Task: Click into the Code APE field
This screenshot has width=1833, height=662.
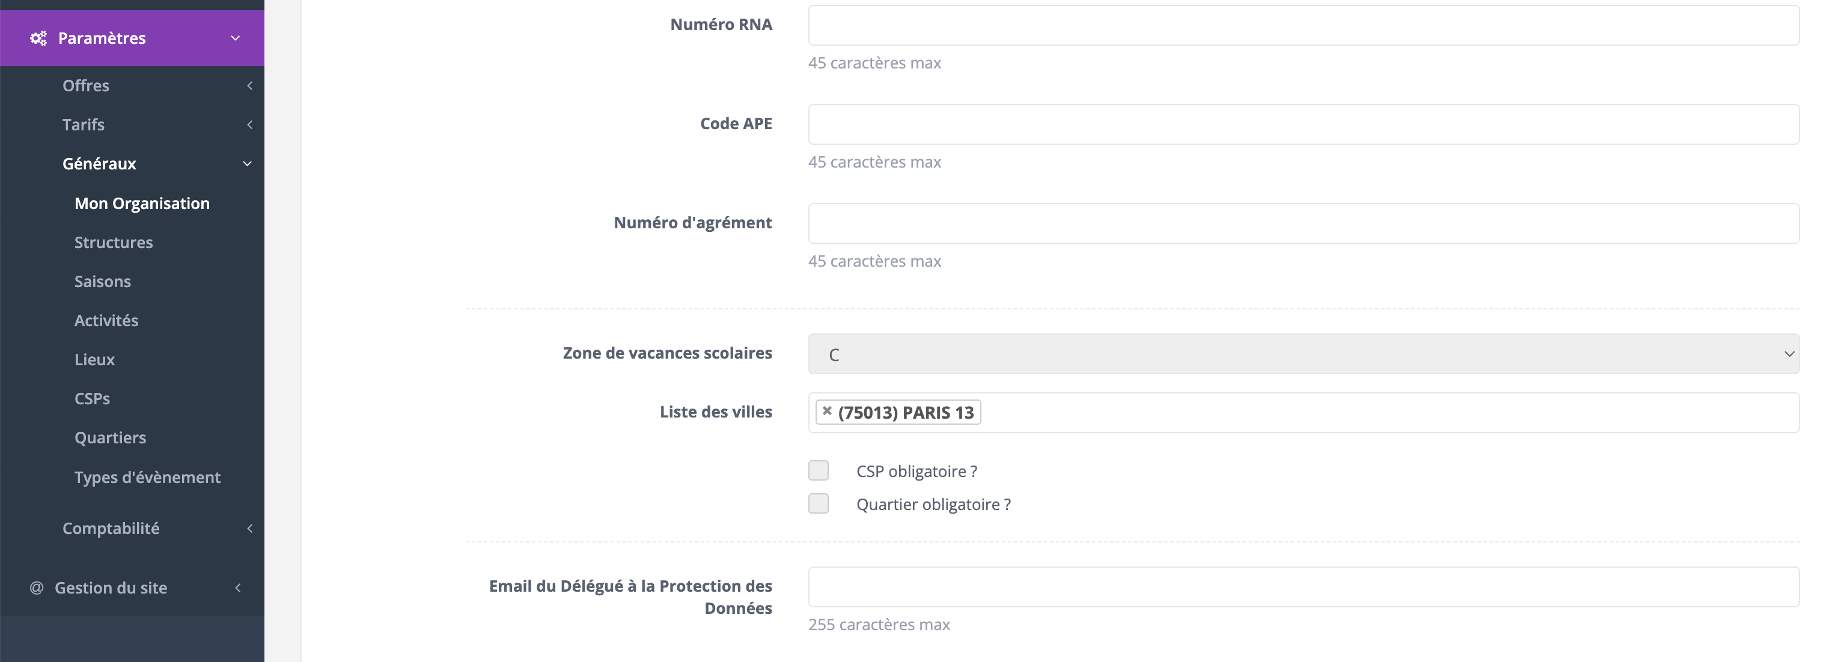Action: pos(1304,124)
